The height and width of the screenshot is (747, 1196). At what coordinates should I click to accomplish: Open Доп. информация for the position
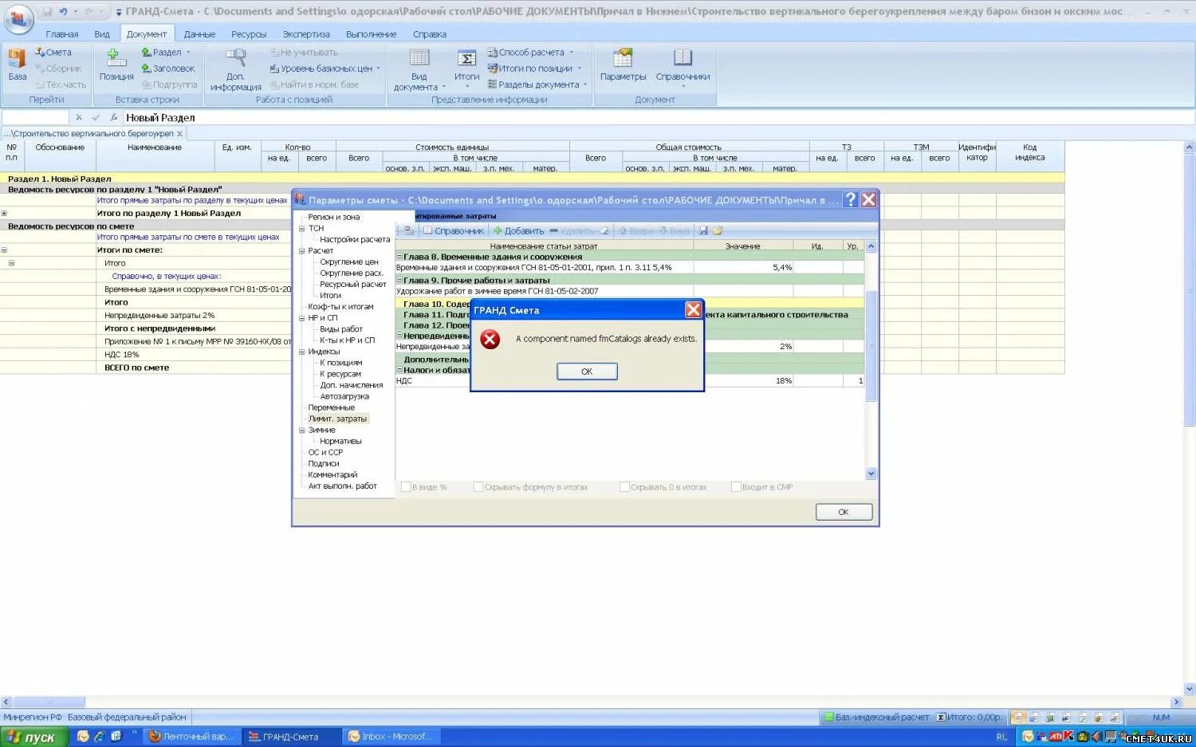coord(236,70)
